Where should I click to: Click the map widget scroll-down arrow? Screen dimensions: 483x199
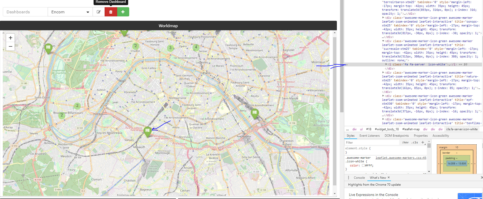pyautogui.click(x=335, y=194)
